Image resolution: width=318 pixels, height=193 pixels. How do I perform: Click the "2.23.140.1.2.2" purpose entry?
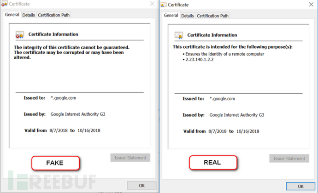[200, 60]
